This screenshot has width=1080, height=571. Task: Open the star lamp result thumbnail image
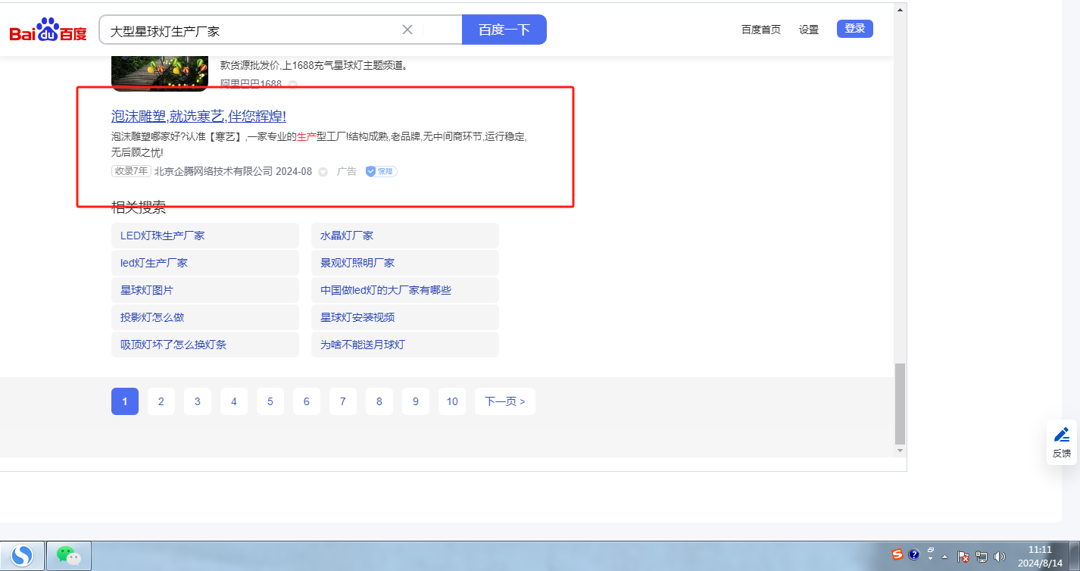click(x=160, y=72)
